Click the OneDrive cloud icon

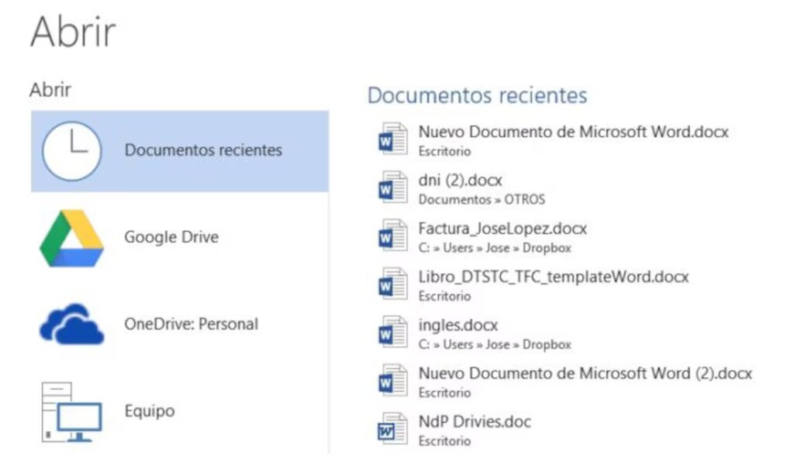(73, 324)
